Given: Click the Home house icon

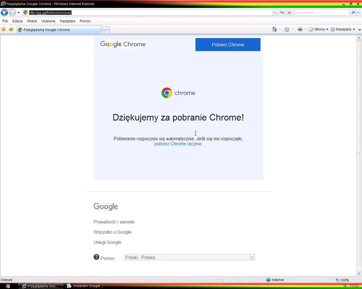Looking at the screenshot, I should 275,29.
